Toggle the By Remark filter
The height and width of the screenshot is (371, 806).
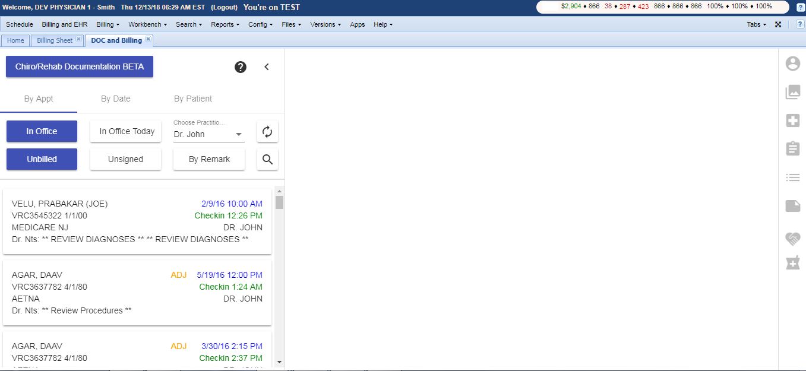point(209,159)
